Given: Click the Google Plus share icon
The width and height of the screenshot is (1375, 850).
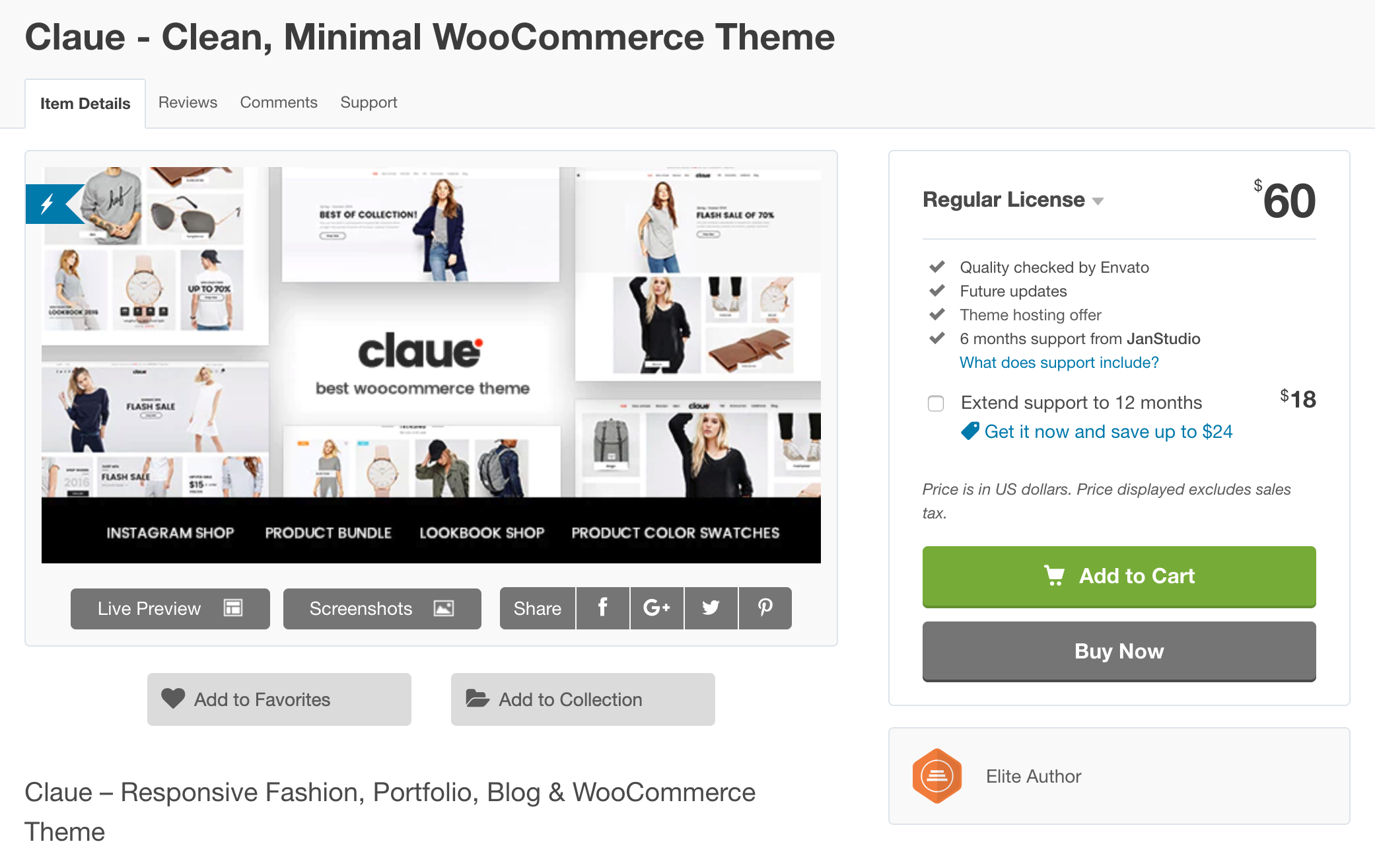Looking at the screenshot, I should [656, 607].
